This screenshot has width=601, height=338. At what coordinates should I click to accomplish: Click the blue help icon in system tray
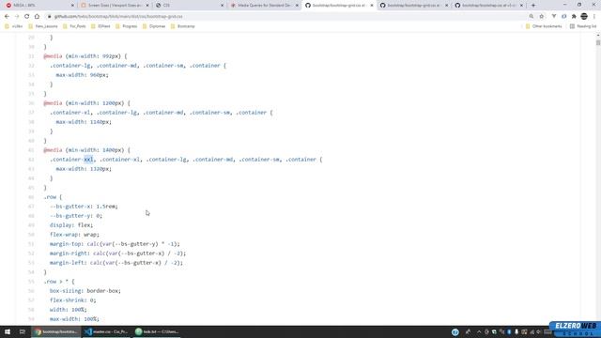(x=455, y=331)
